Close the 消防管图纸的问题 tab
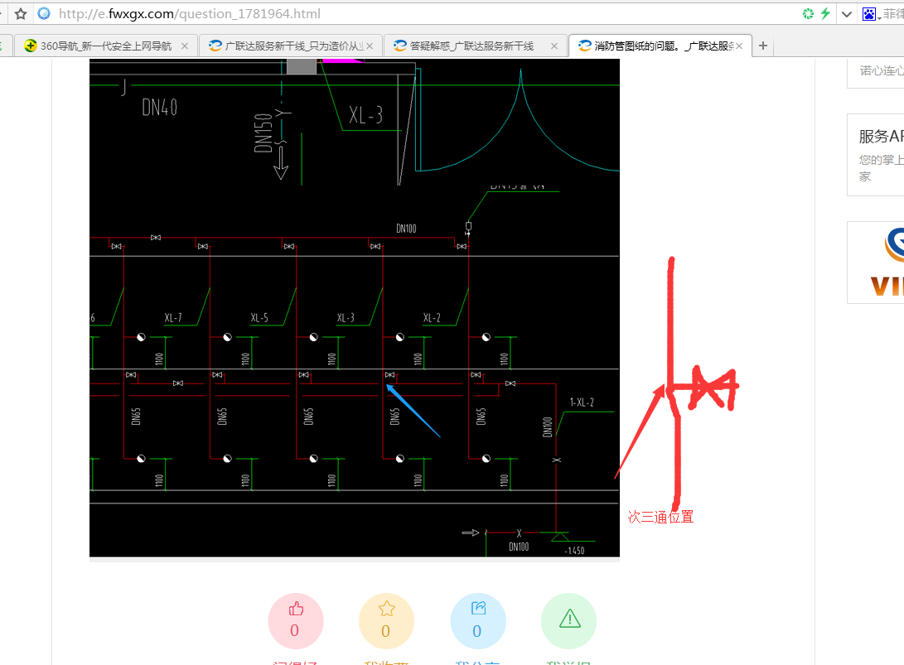Screen dimensions: 904x665 point(739,46)
